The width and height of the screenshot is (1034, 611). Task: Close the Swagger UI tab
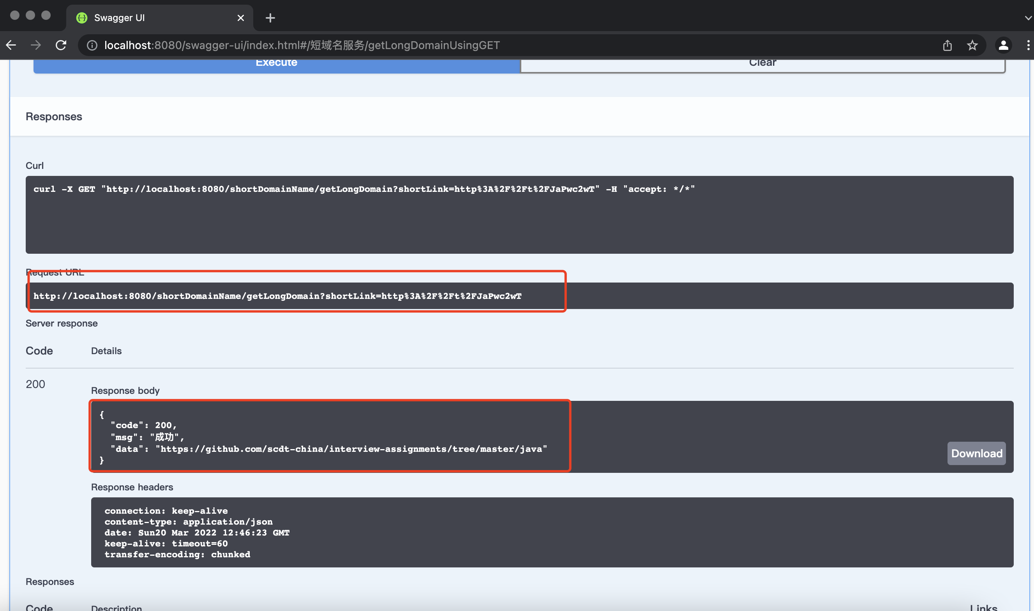241,18
